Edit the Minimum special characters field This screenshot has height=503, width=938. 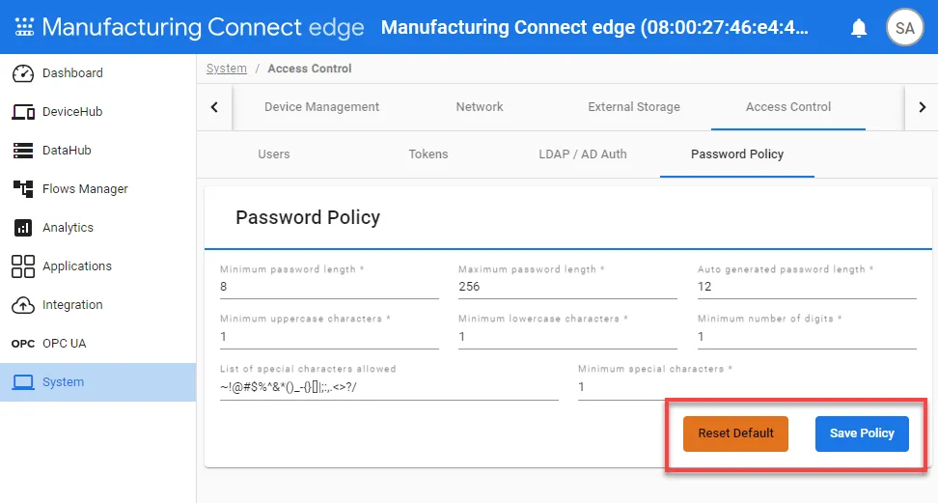(x=747, y=387)
